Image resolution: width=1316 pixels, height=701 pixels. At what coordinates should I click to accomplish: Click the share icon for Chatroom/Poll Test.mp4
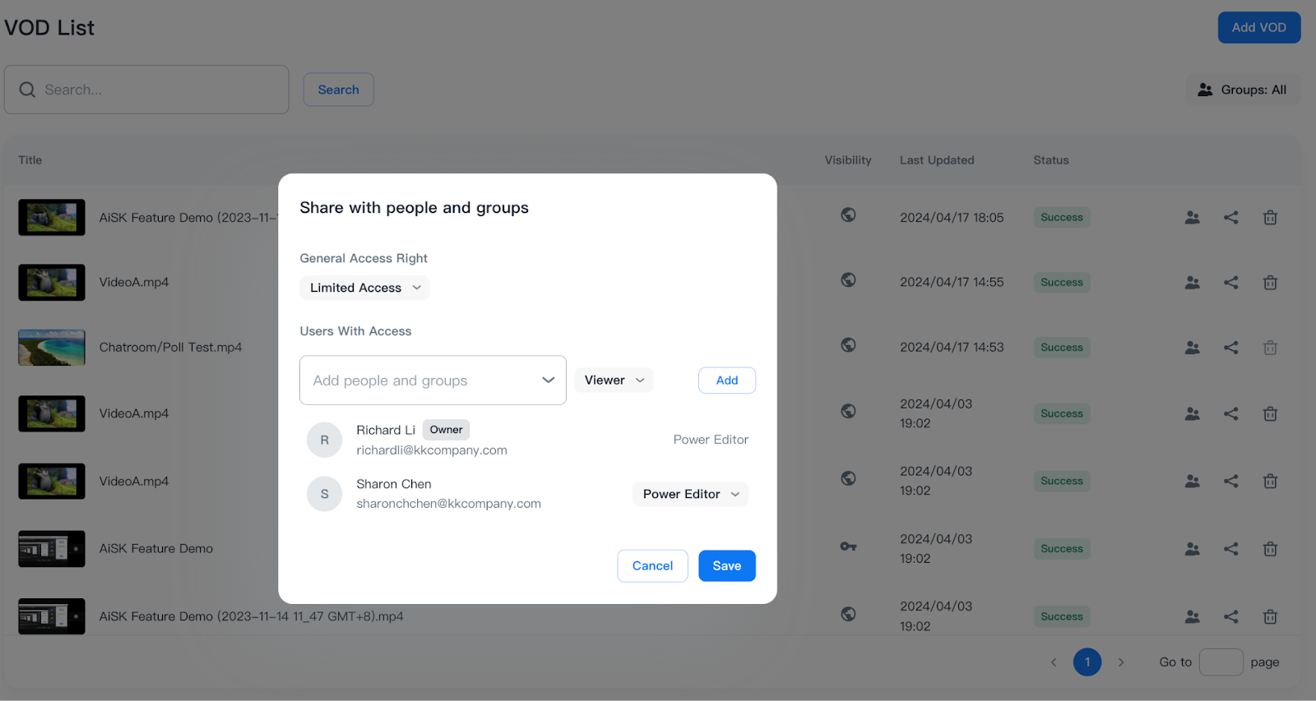click(1230, 348)
